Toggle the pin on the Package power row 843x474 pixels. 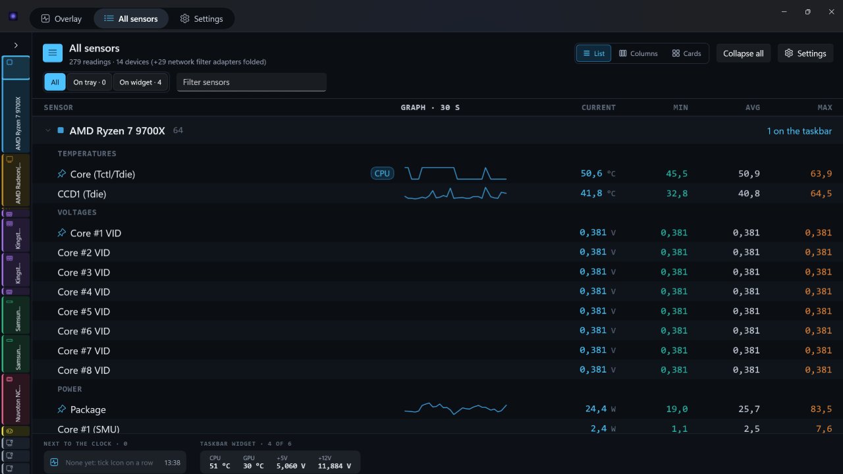(62, 409)
